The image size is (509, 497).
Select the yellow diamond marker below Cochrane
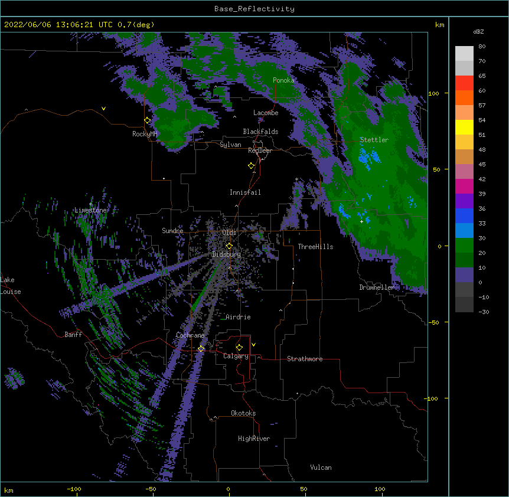pos(201,349)
